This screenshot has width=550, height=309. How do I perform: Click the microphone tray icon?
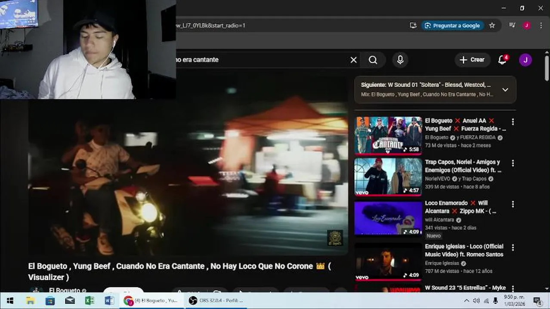pos(495,301)
